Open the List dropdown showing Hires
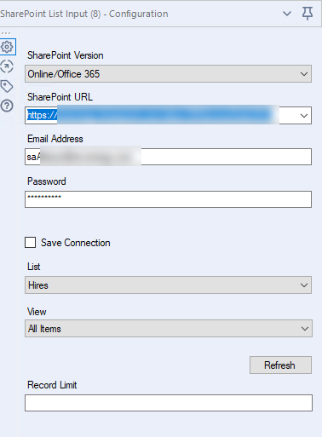This screenshot has height=437, width=322. 168,285
